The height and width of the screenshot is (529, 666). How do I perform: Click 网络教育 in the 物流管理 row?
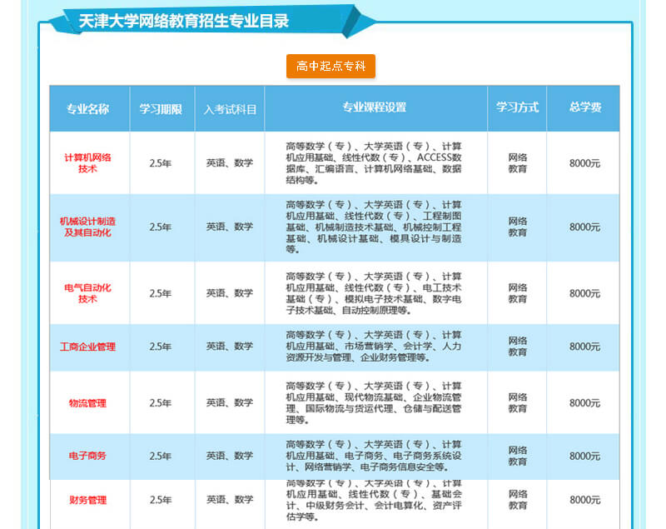coord(517,403)
